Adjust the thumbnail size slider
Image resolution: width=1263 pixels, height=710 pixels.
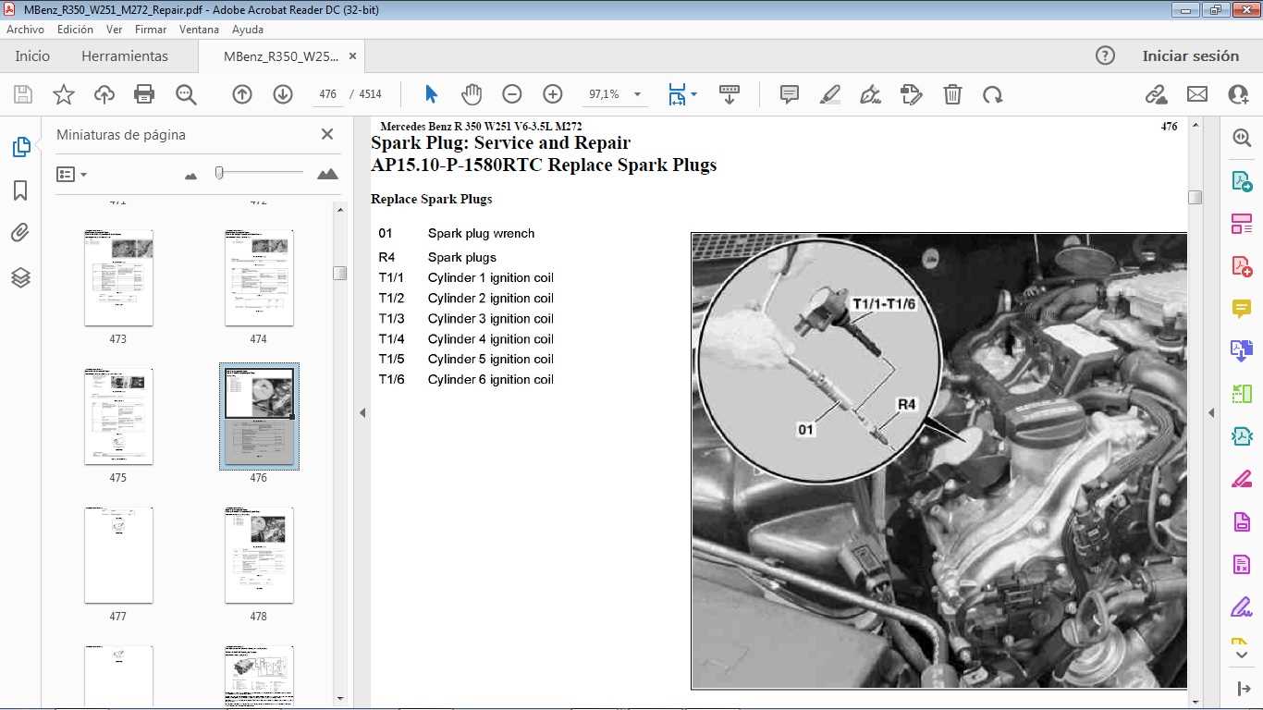(x=219, y=172)
